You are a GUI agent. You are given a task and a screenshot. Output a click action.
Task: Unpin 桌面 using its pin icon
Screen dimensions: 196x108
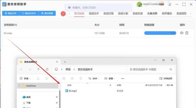point(57,97)
